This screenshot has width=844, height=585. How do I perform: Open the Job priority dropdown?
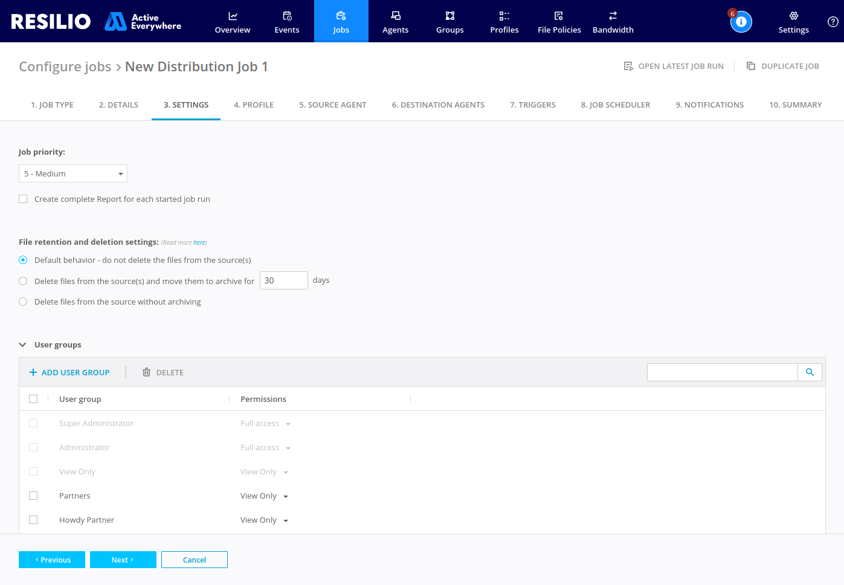tap(72, 173)
